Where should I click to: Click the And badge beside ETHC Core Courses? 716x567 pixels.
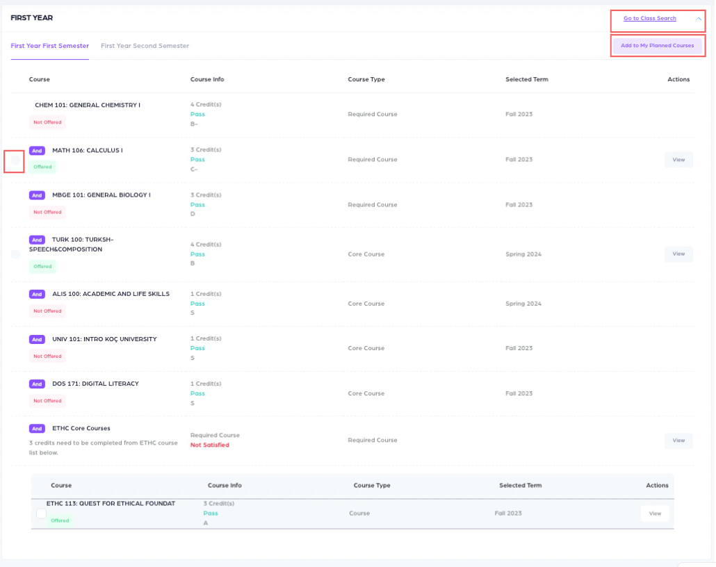37,429
